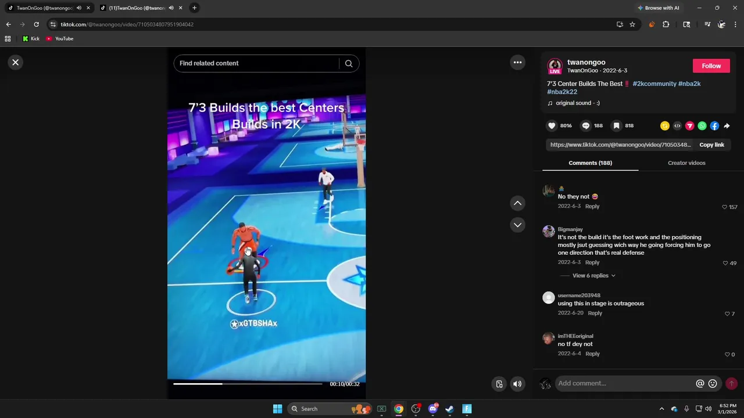Open the #2kcommunity hashtag
Image resolution: width=744 pixels, height=418 pixels.
[x=654, y=84]
